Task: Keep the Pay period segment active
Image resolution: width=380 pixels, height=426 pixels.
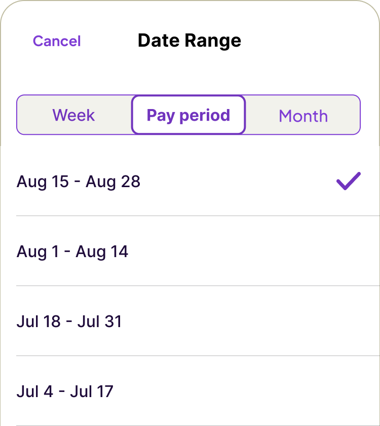Action: [x=188, y=115]
